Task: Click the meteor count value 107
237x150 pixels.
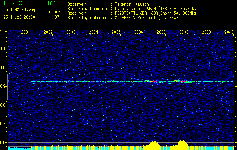Action: pyautogui.click(x=56, y=17)
